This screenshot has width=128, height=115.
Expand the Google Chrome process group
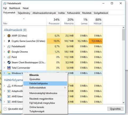tap(4, 52)
